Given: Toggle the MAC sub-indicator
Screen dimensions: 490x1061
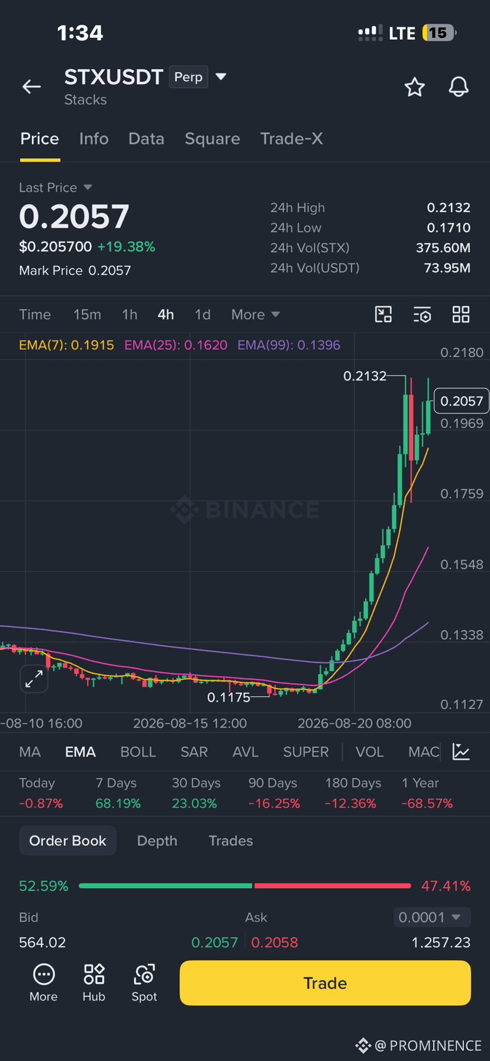Looking at the screenshot, I should coord(424,752).
